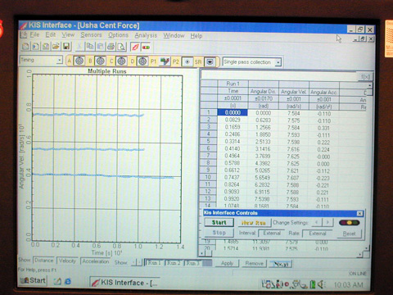Click the Stop button in Controls
The height and width of the screenshot is (295, 393).
[x=219, y=233]
